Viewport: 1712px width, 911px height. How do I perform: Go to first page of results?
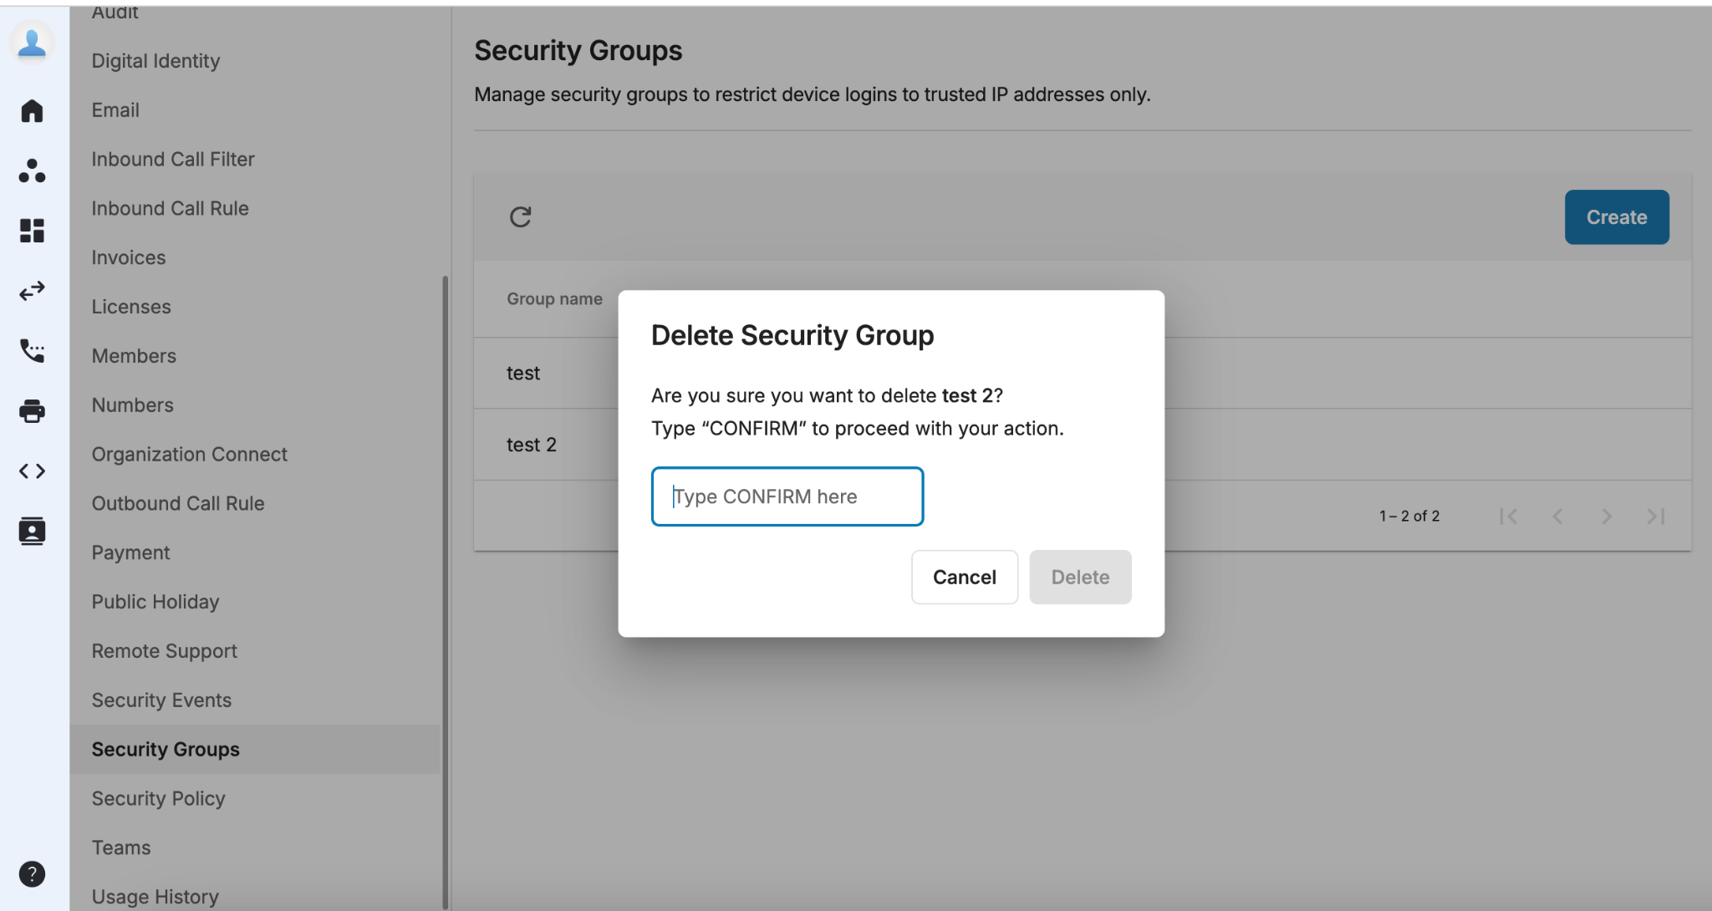coord(1508,517)
